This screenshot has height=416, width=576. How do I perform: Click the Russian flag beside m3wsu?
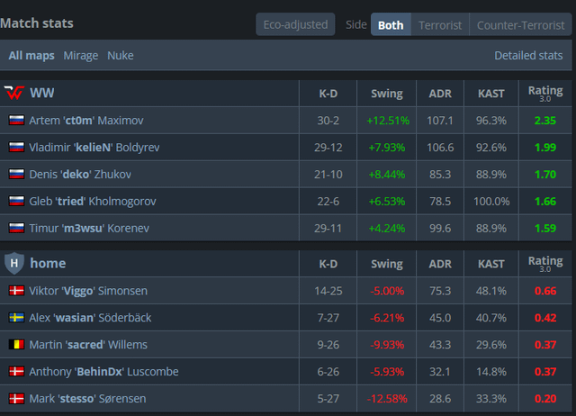[15, 229]
